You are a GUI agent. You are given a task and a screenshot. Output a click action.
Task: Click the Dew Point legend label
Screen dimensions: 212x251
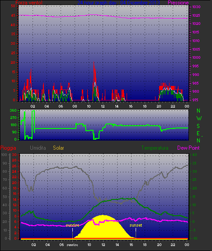pyautogui.click(x=188, y=148)
